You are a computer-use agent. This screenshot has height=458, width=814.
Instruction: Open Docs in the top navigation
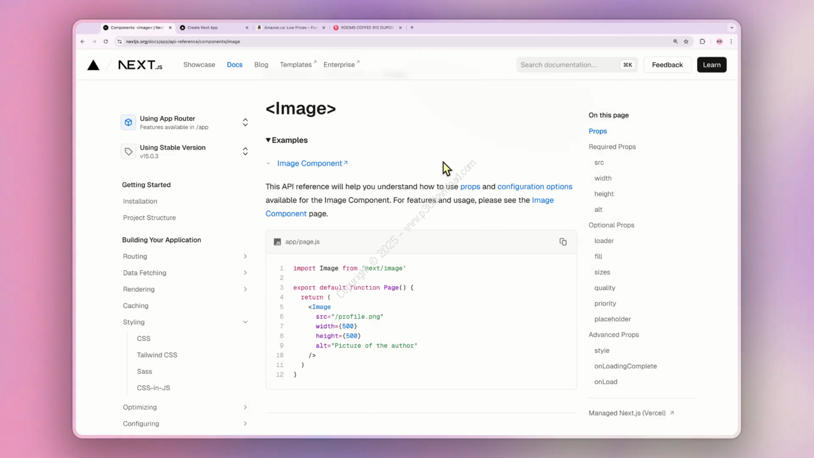pos(235,65)
